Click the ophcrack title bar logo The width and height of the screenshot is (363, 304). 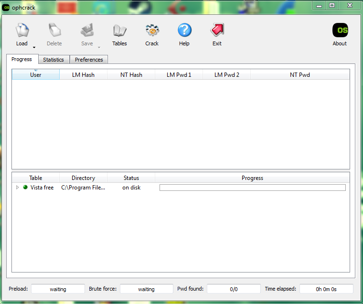click(x=6, y=7)
